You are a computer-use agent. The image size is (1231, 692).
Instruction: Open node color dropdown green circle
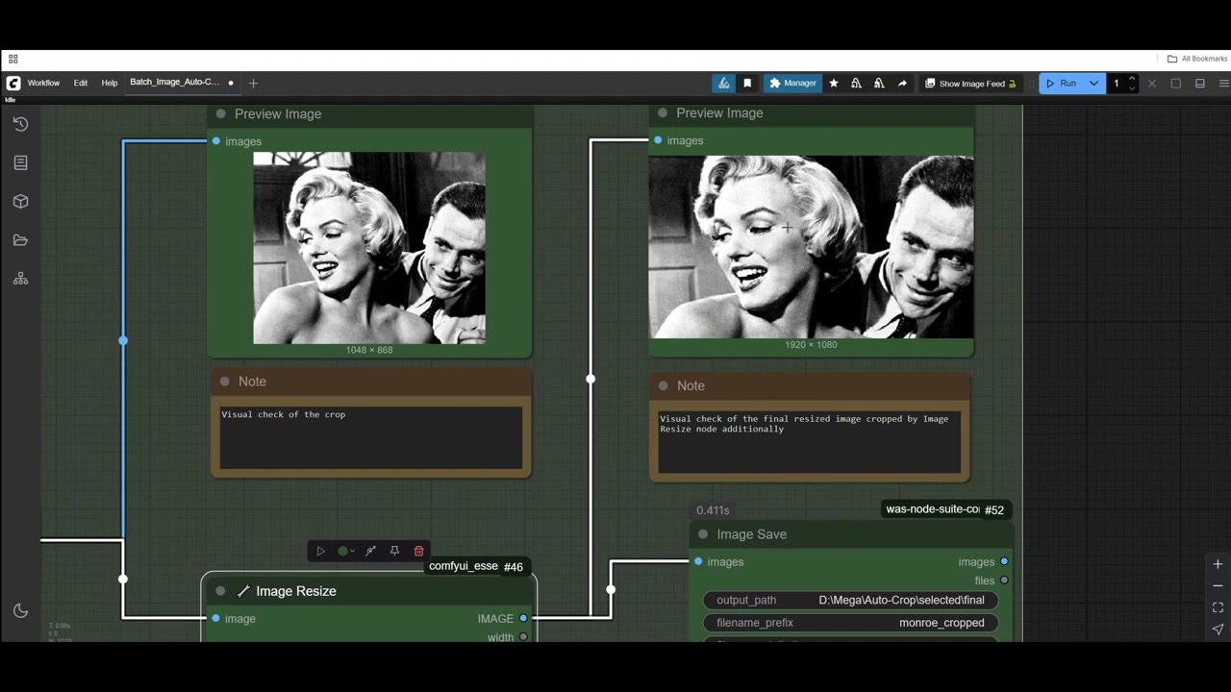click(345, 551)
